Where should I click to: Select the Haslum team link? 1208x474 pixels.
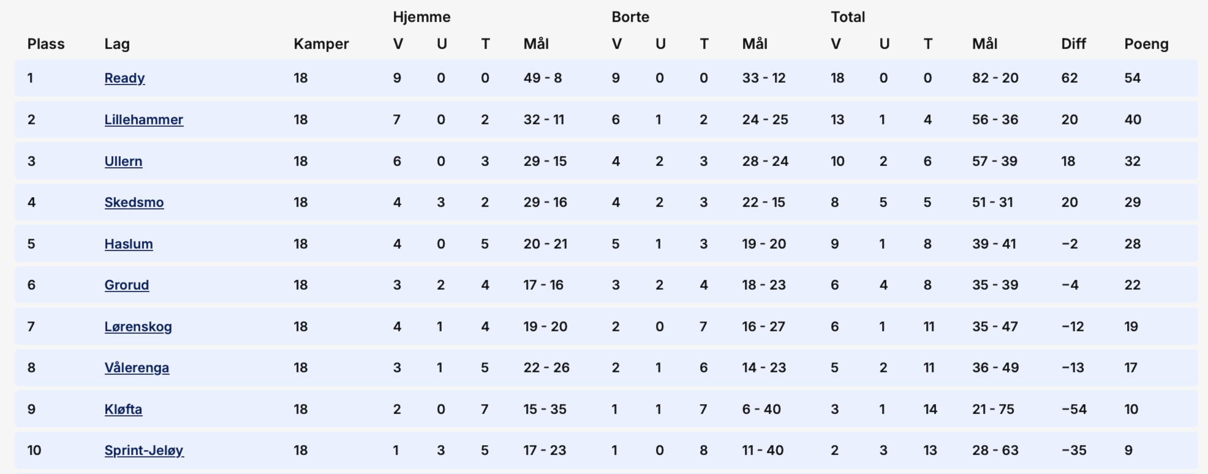tap(129, 244)
